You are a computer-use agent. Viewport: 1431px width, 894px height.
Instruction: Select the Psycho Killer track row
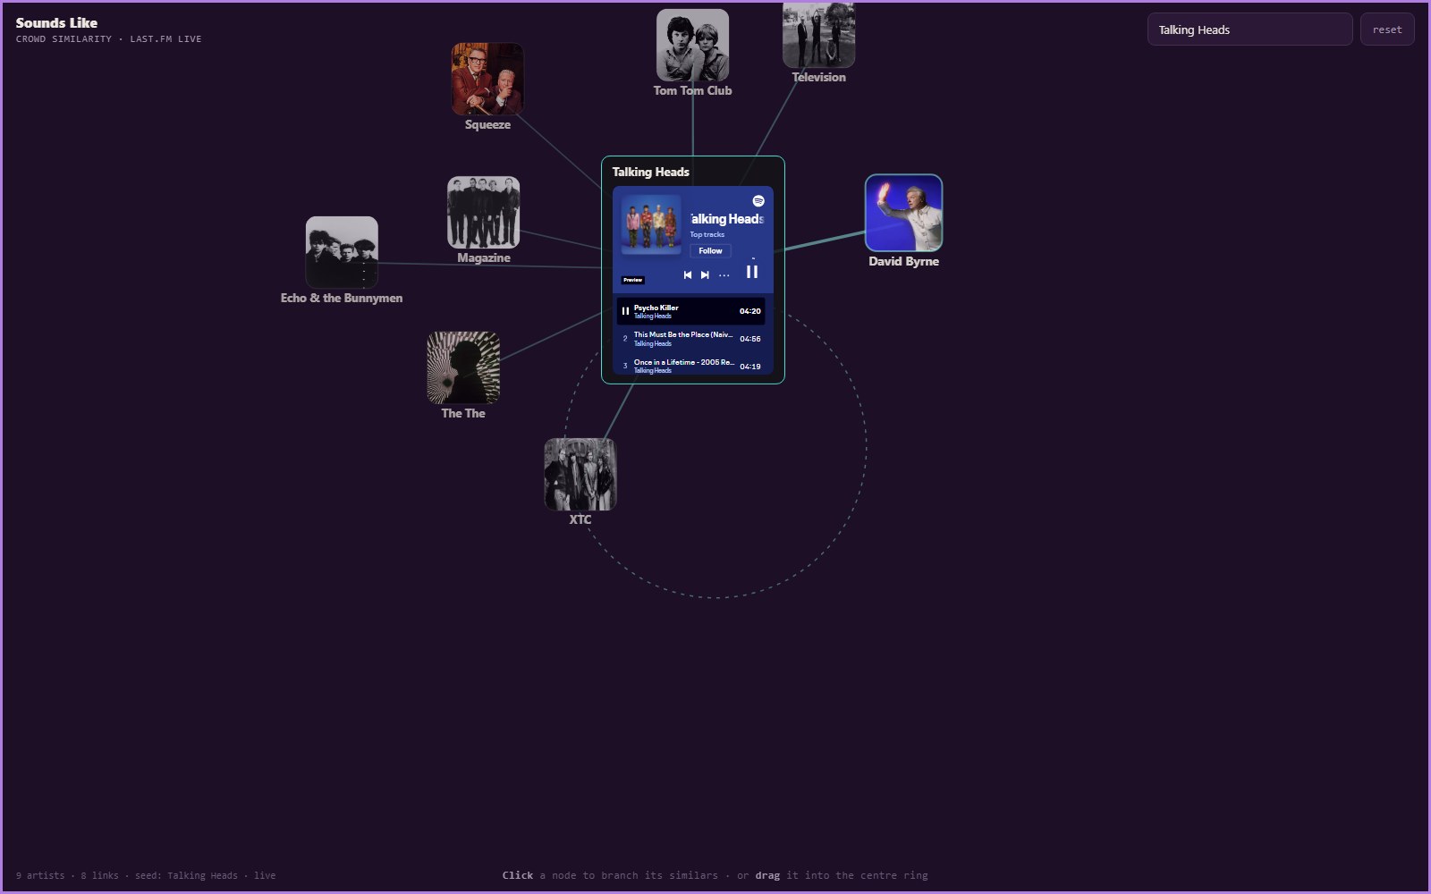point(690,311)
